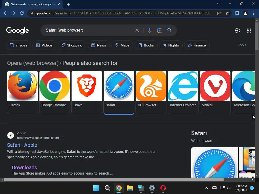Close the Safari (web browser) tab
The width and height of the screenshot is (259, 194).
point(58,4)
